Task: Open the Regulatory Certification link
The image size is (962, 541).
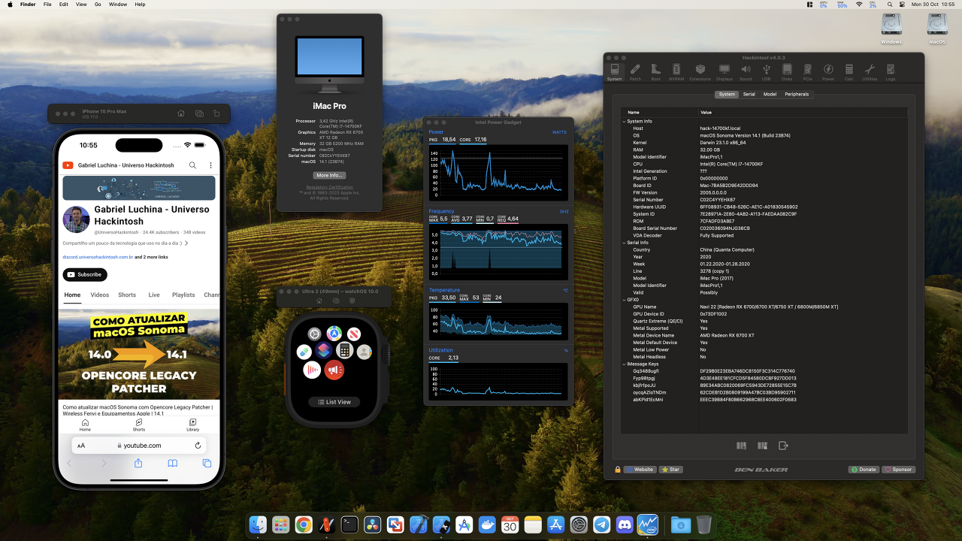Action: click(329, 187)
